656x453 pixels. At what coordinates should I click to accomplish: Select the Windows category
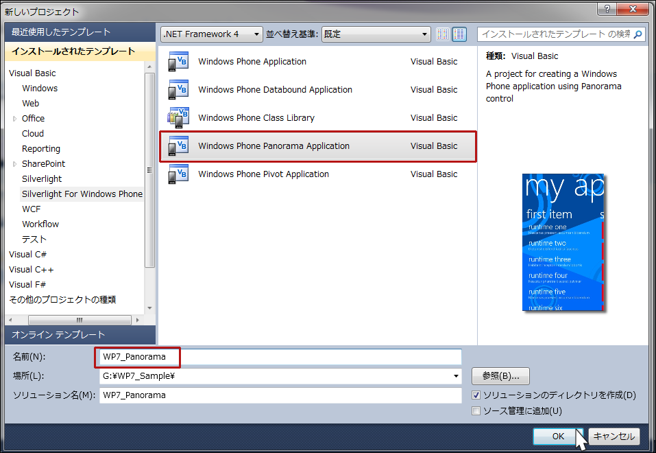(x=40, y=89)
